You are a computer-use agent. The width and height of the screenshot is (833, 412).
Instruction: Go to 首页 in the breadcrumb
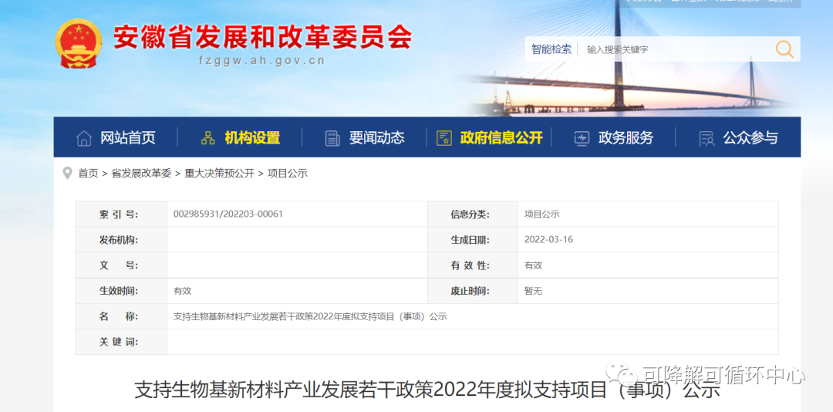pyautogui.click(x=88, y=174)
